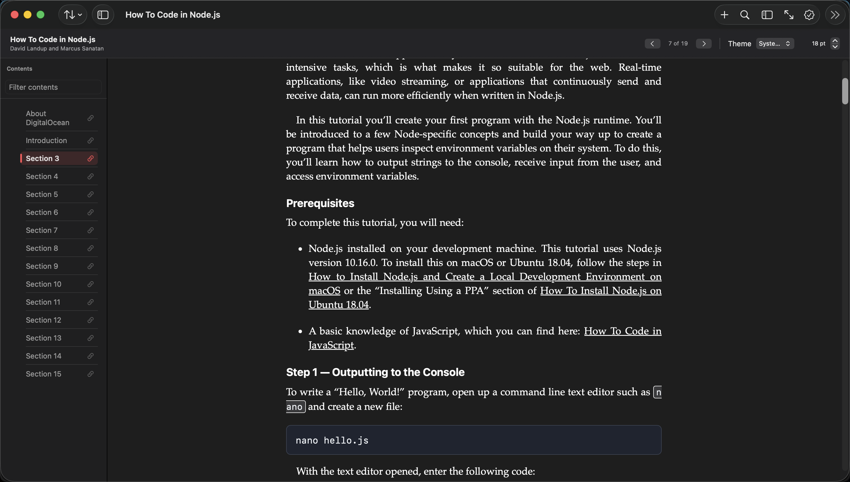The width and height of the screenshot is (850, 482).
Task: Go to next page chevron
Action: pyautogui.click(x=703, y=43)
